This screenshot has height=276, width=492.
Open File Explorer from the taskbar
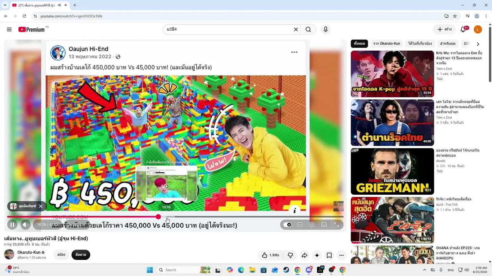tap(252, 270)
